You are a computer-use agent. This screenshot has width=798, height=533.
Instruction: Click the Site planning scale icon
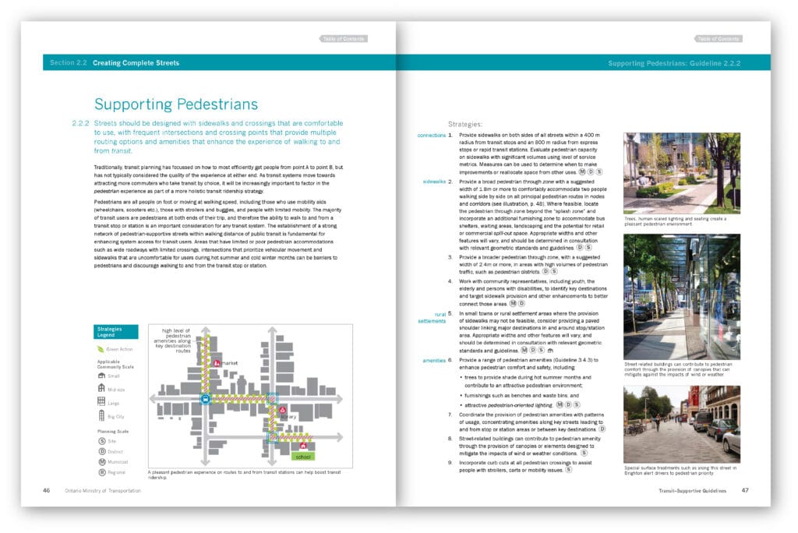coord(101,440)
